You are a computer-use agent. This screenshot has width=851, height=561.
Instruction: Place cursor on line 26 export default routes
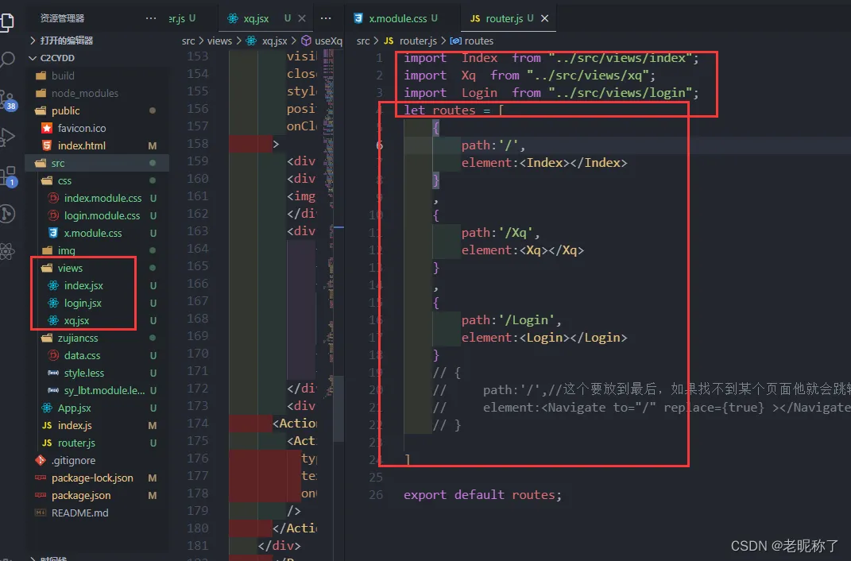pyautogui.click(x=482, y=495)
